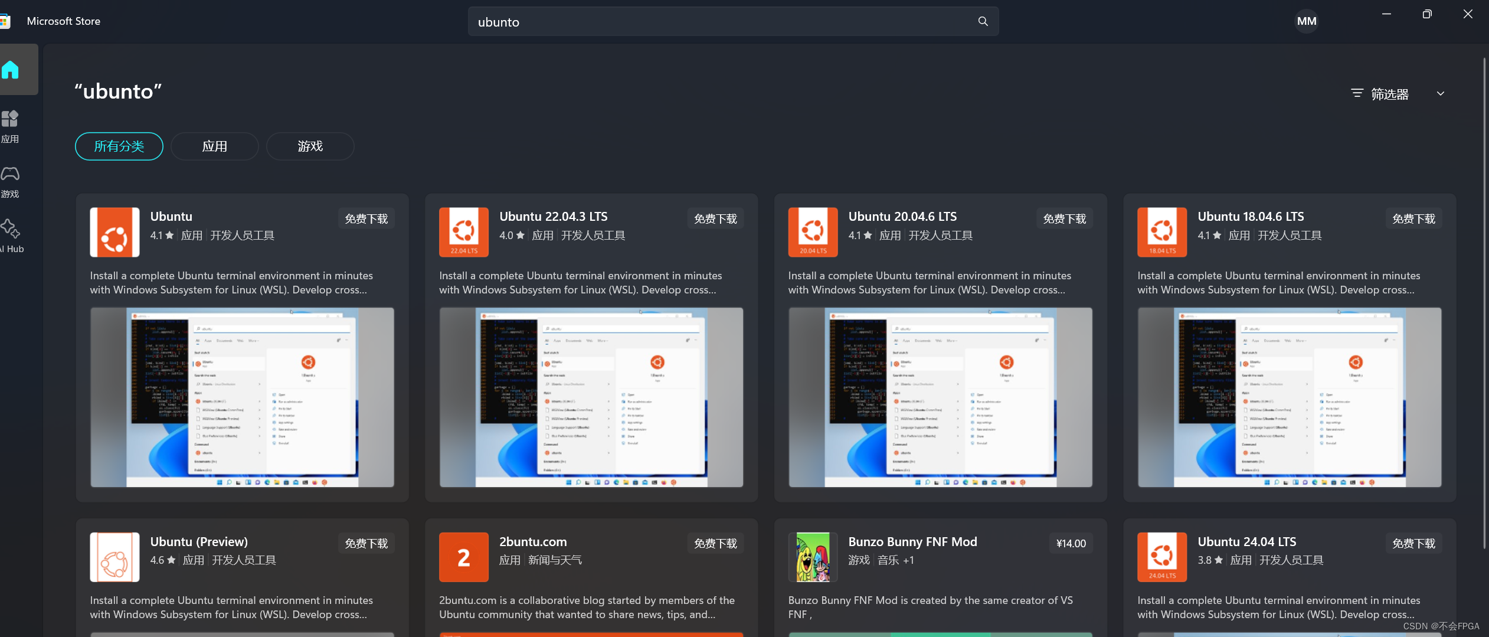
Task: Click the search magnifier icon
Action: point(983,21)
